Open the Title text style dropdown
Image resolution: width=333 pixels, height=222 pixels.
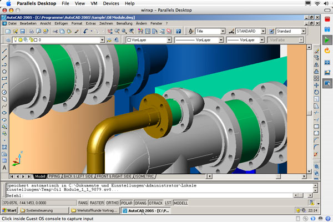pos(223,31)
